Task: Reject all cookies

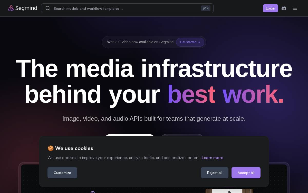Action: pos(215,173)
